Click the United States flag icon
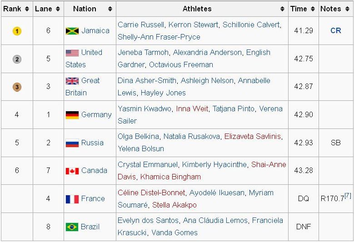The image size is (354, 242). tap(72, 53)
